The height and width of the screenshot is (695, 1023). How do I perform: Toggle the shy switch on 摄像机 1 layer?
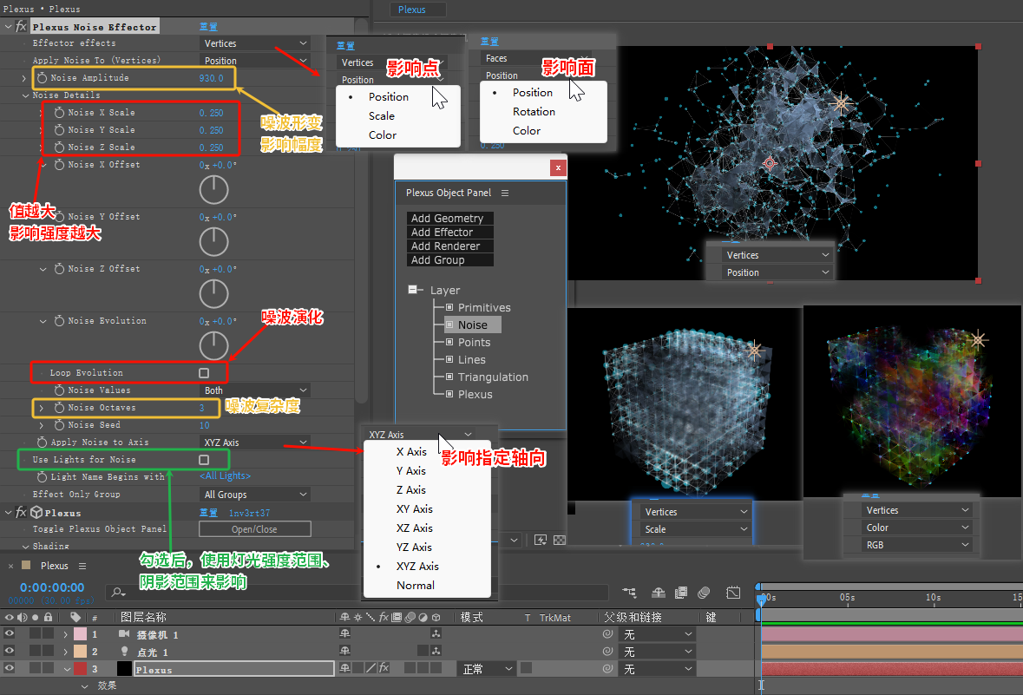(344, 633)
